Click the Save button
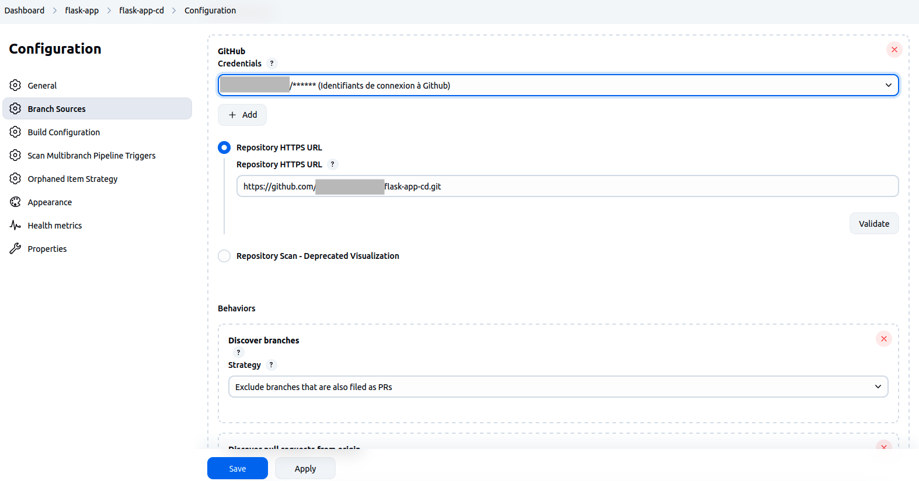 [x=237, y=469]
